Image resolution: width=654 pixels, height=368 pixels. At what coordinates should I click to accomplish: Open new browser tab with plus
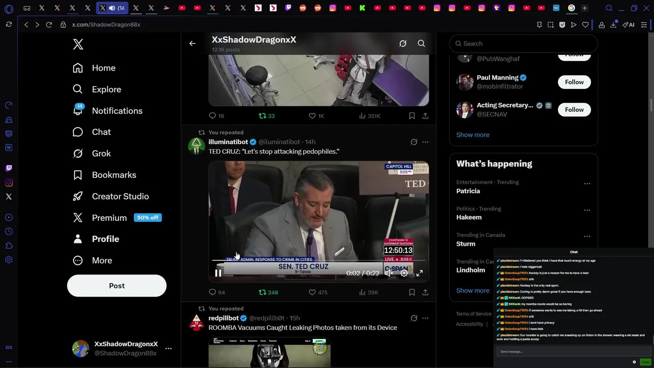585,8
